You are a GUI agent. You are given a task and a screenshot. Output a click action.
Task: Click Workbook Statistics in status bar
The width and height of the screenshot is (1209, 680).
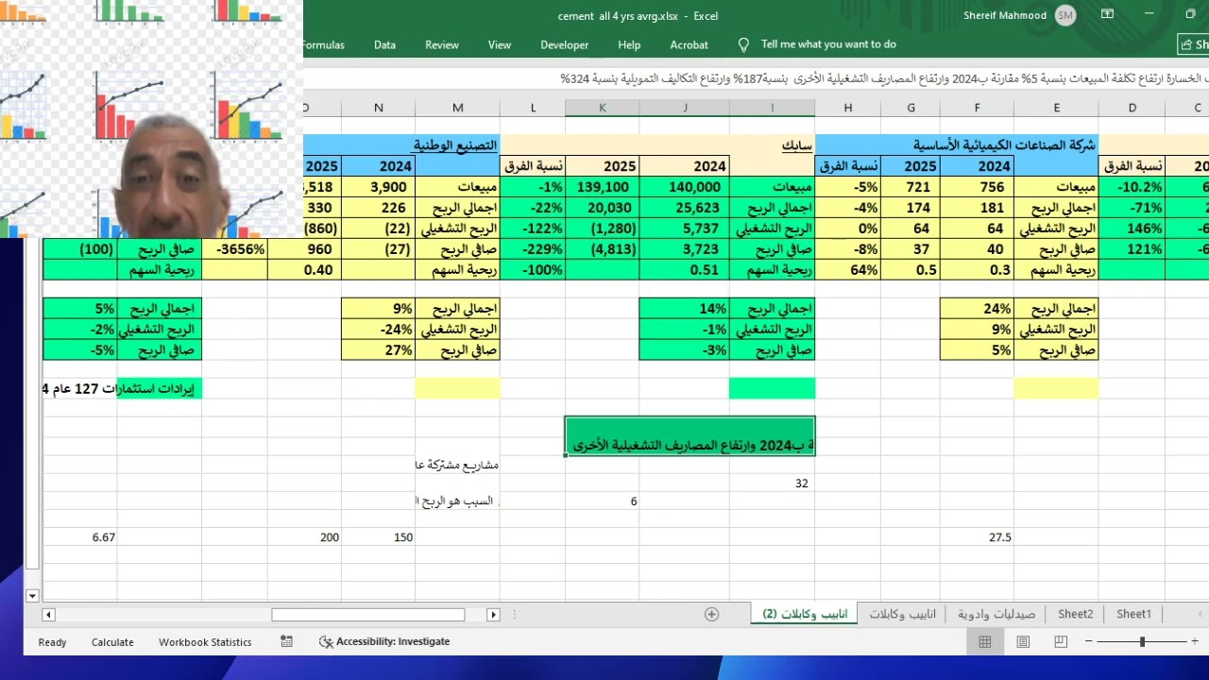(205, 642)
